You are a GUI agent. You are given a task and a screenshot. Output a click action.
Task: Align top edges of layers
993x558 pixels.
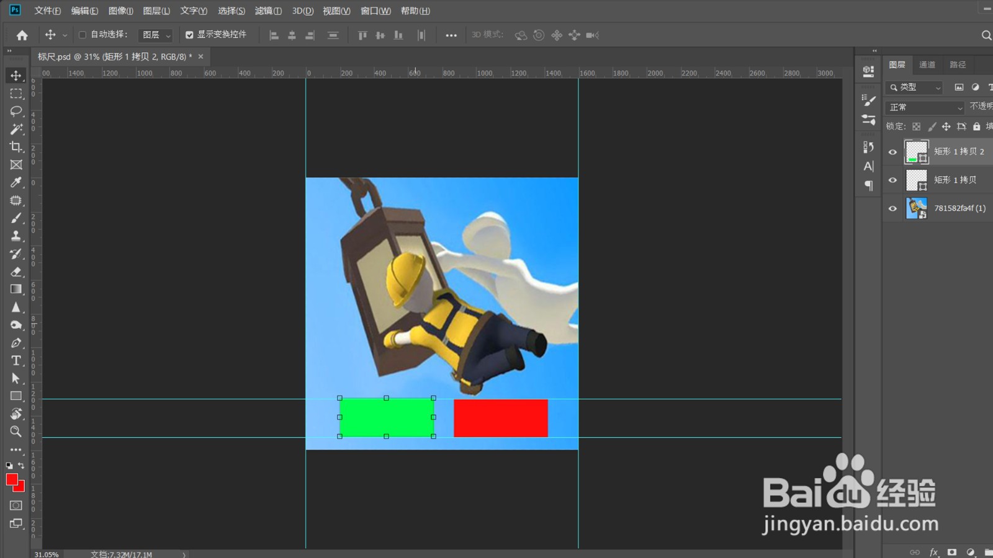[362, 35]
